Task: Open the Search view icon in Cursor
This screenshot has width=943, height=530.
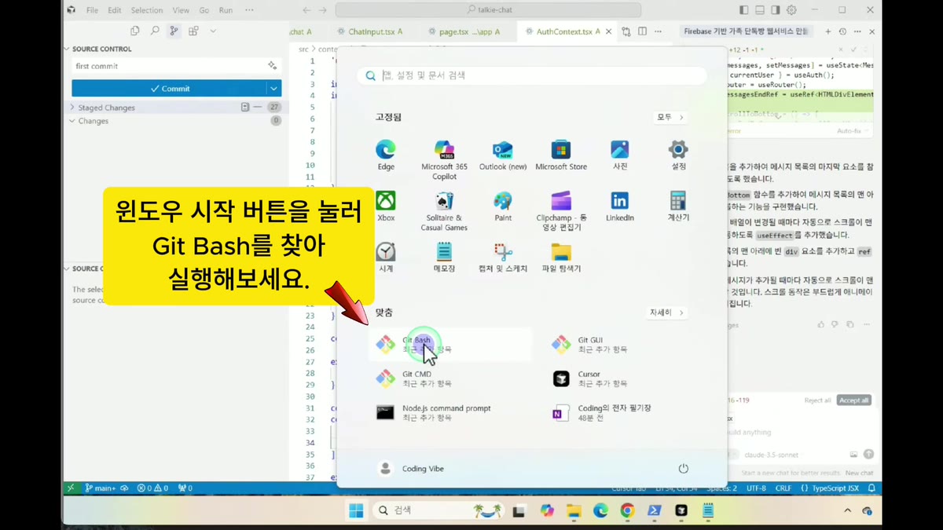Action: (154, 31)
